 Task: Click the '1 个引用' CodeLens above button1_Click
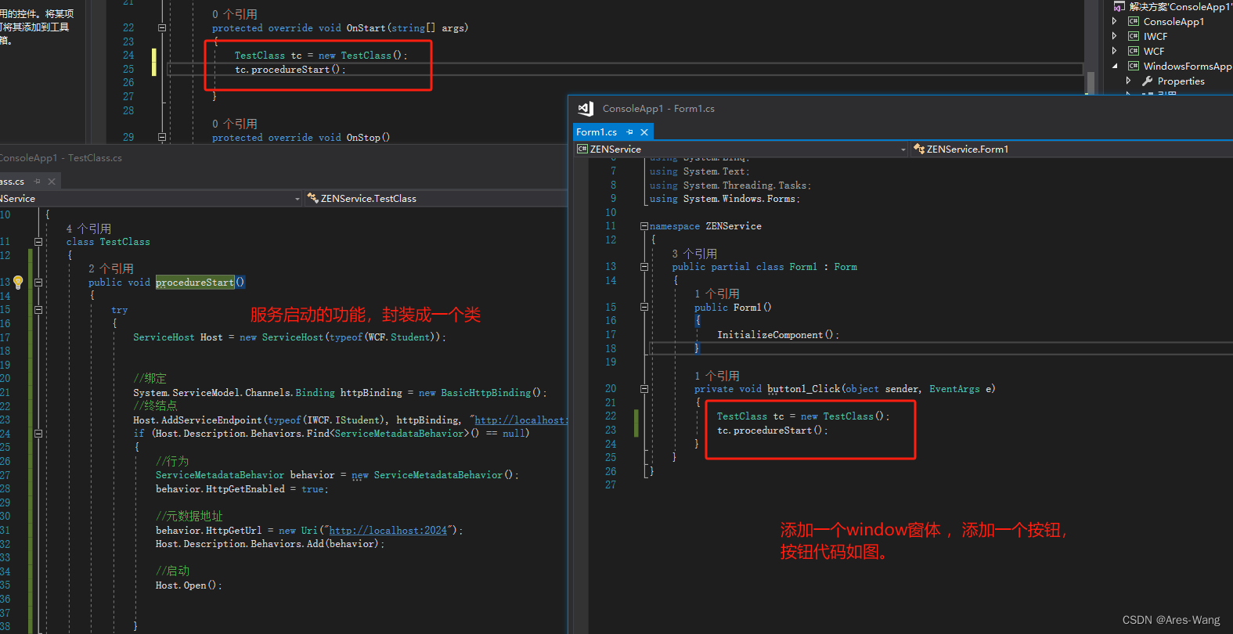pyautogui.click(x=716, y=376)
